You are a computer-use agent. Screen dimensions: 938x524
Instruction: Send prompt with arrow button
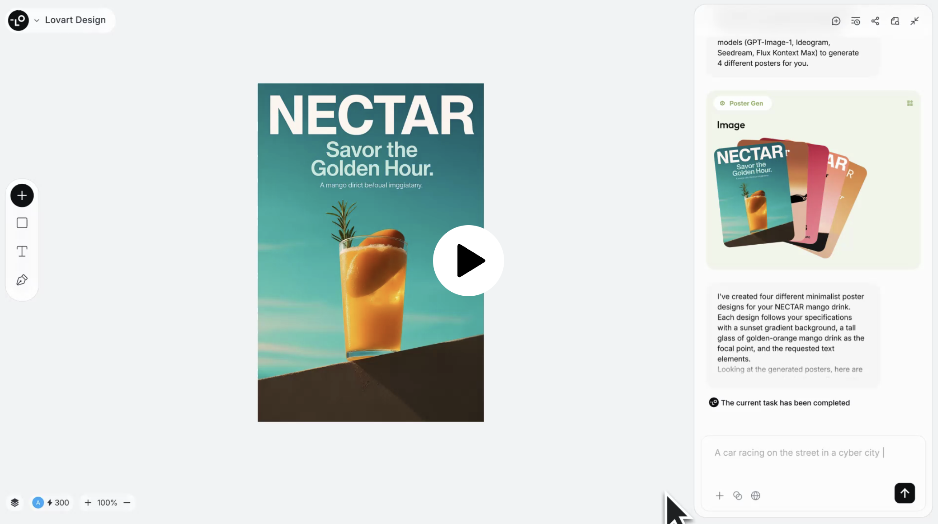click(904, 493)
